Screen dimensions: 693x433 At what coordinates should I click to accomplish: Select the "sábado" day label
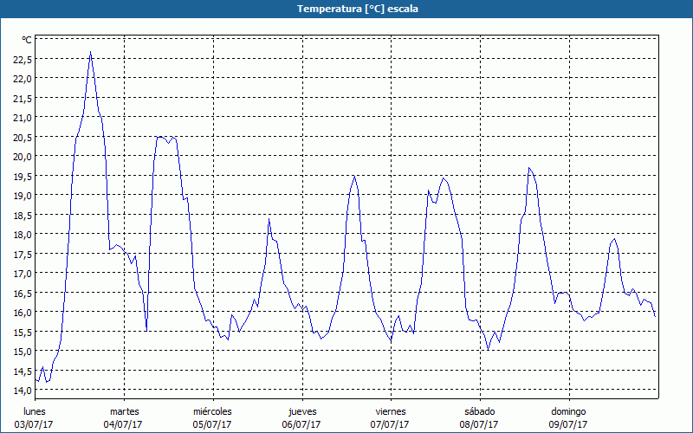pyautogui.click(x=479, y=411)
